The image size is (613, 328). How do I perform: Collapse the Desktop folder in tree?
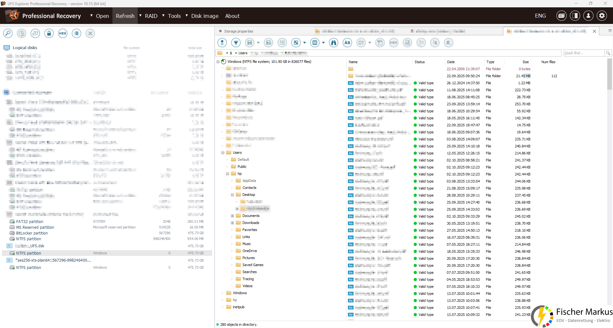233,195
